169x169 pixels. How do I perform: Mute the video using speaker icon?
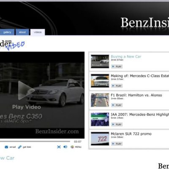65,147
